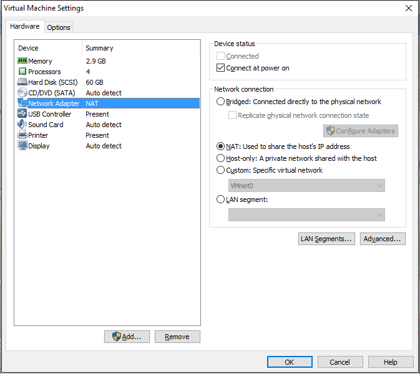Choose the Host-only network option
The image size is (420, 374).
pyautogui.click(x=220, y=158)
